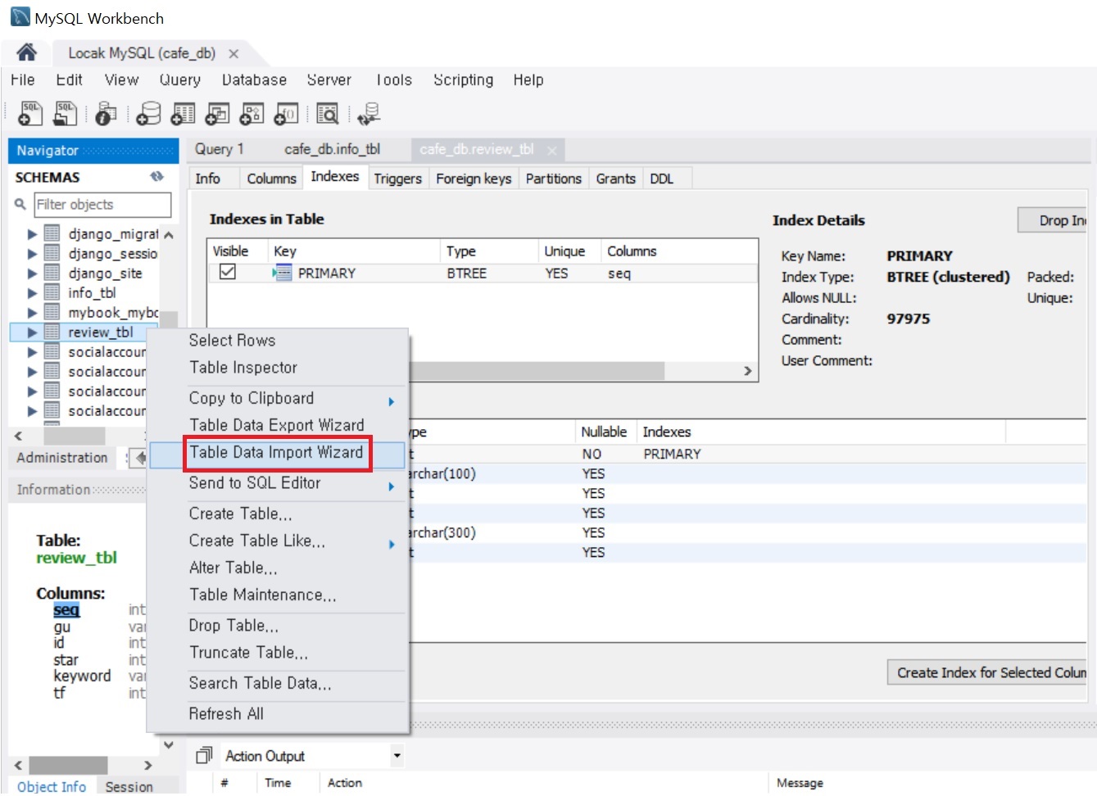
Task: Click the seq column link
Action: pyautogui.click(x=66, y=610)
